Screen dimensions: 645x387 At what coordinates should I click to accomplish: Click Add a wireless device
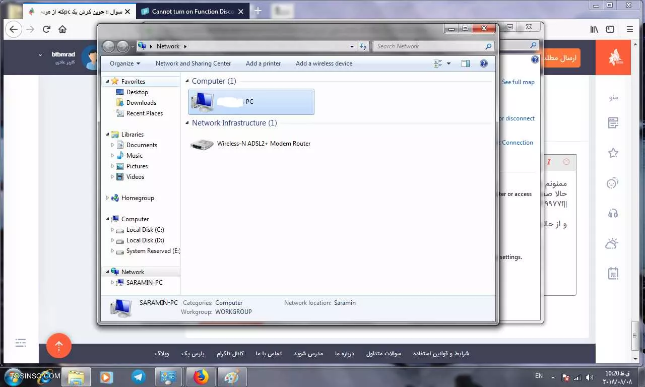pyautogui.click(x=324, y=63)
